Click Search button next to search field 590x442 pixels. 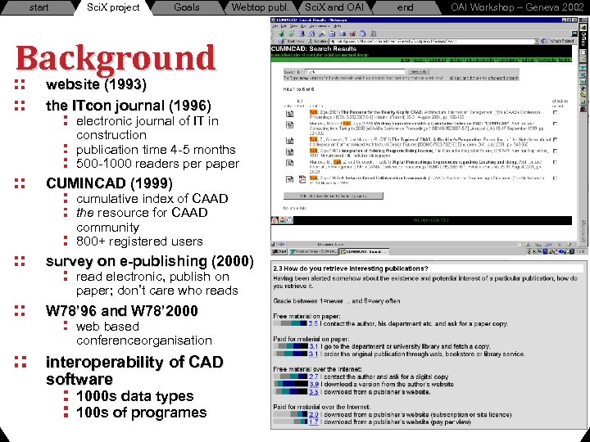coord(419,71)
